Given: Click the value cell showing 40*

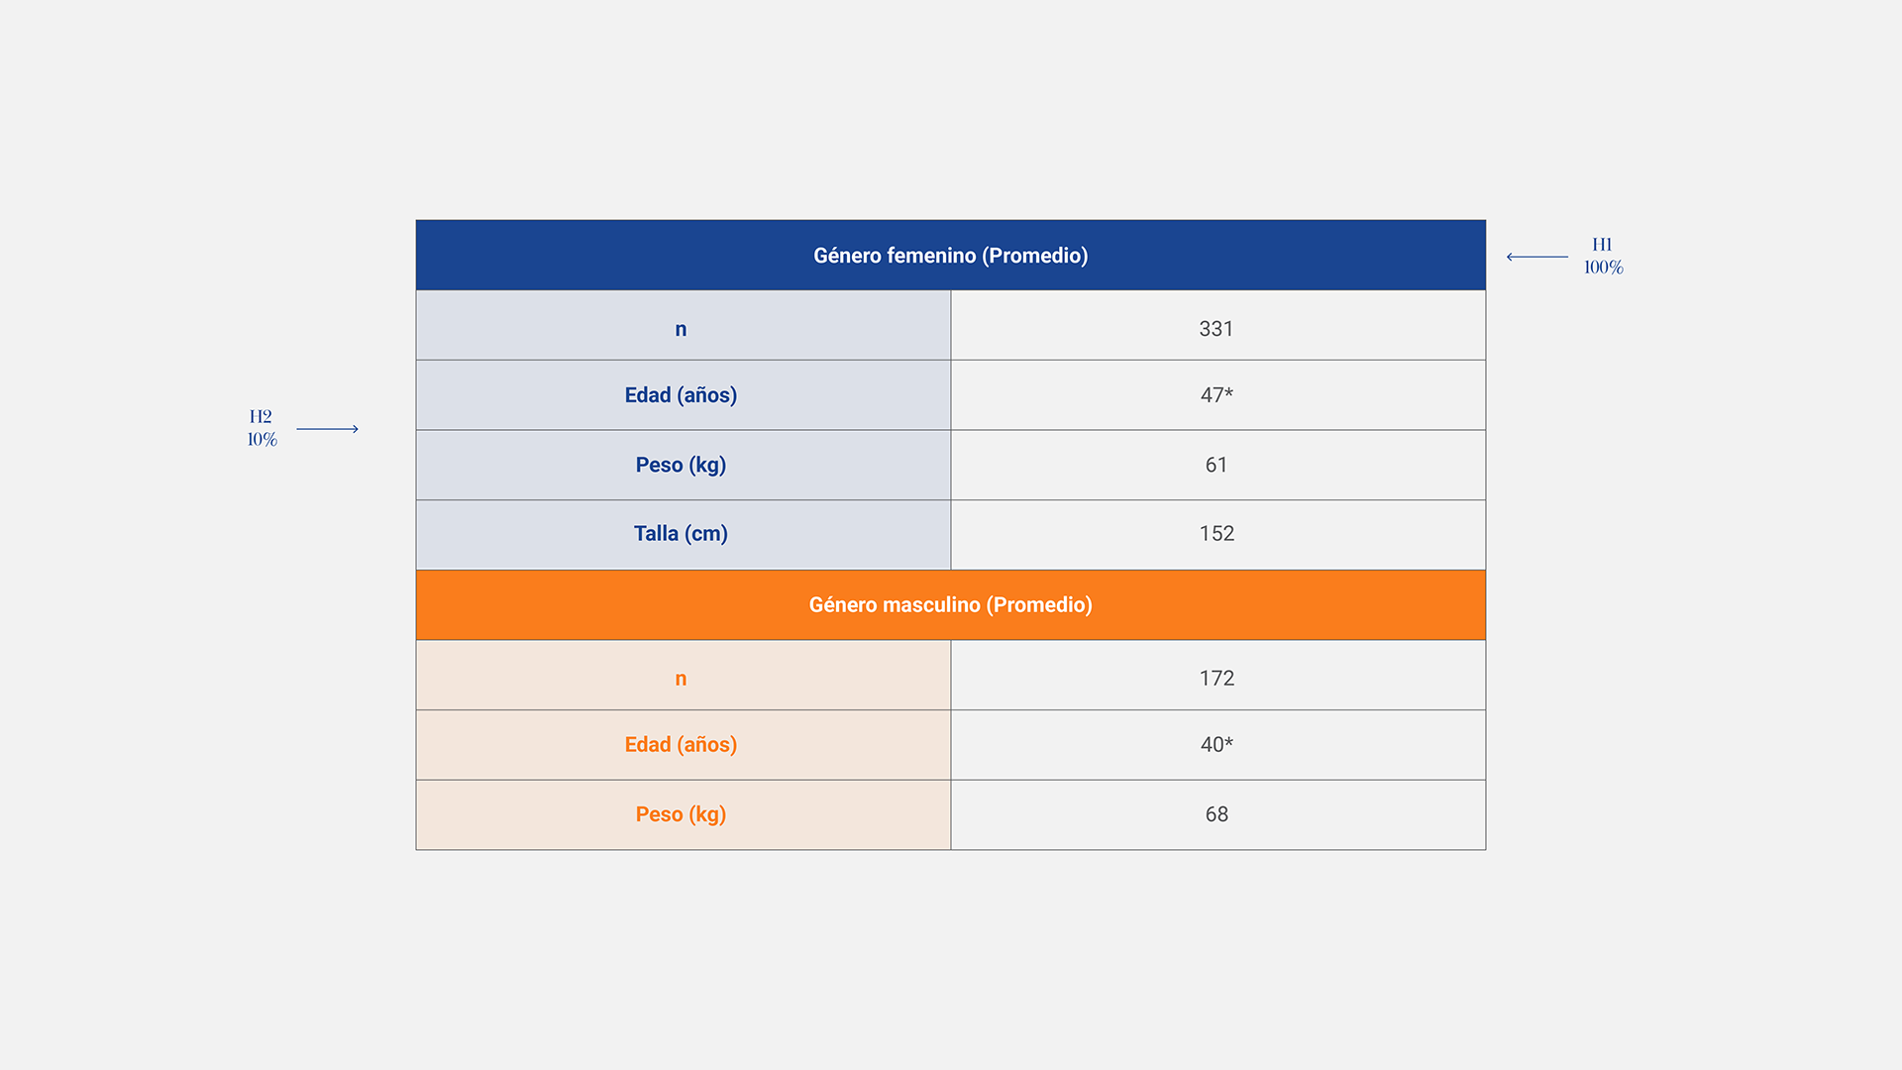Looking at the screenshot, I should click(1216, 745).
